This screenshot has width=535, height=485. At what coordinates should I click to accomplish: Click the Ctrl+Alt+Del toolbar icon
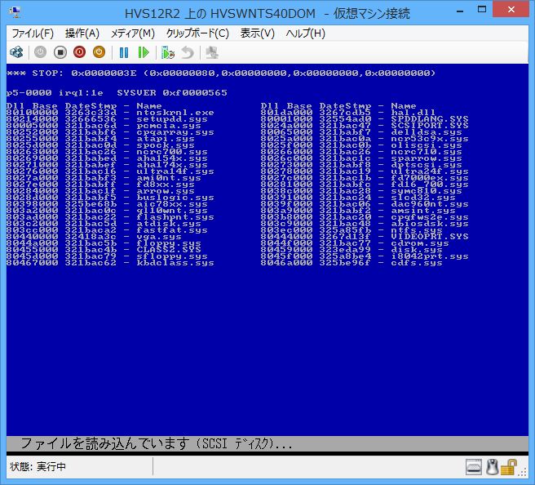(x=16, y=52)
